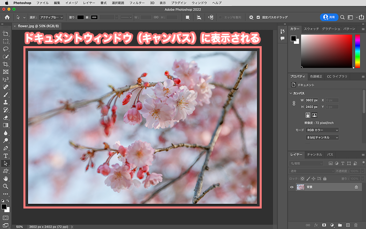Open the モード RGB カラー dropdown

pos(322,130)
